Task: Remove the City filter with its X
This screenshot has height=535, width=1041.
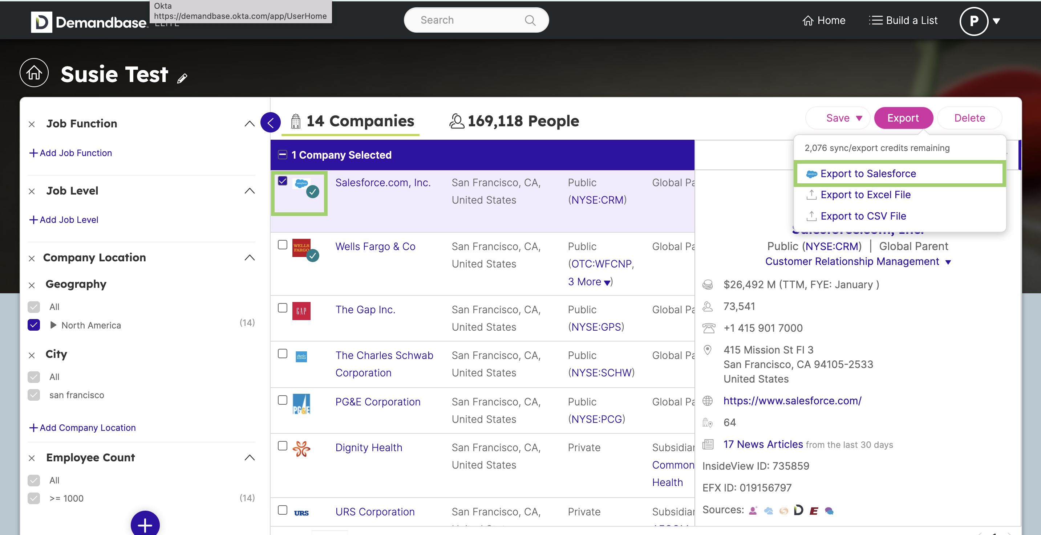Action: 32,355
